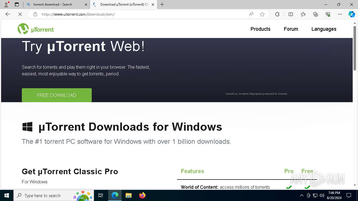Open the tab actions menu icon
This screenshot has width=358, height=201.
(x=17, y=4)
